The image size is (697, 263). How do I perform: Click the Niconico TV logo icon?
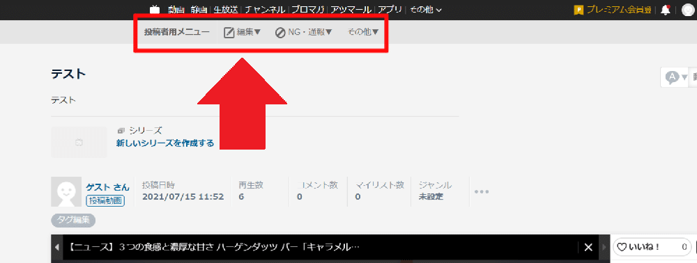coord(154,9)
